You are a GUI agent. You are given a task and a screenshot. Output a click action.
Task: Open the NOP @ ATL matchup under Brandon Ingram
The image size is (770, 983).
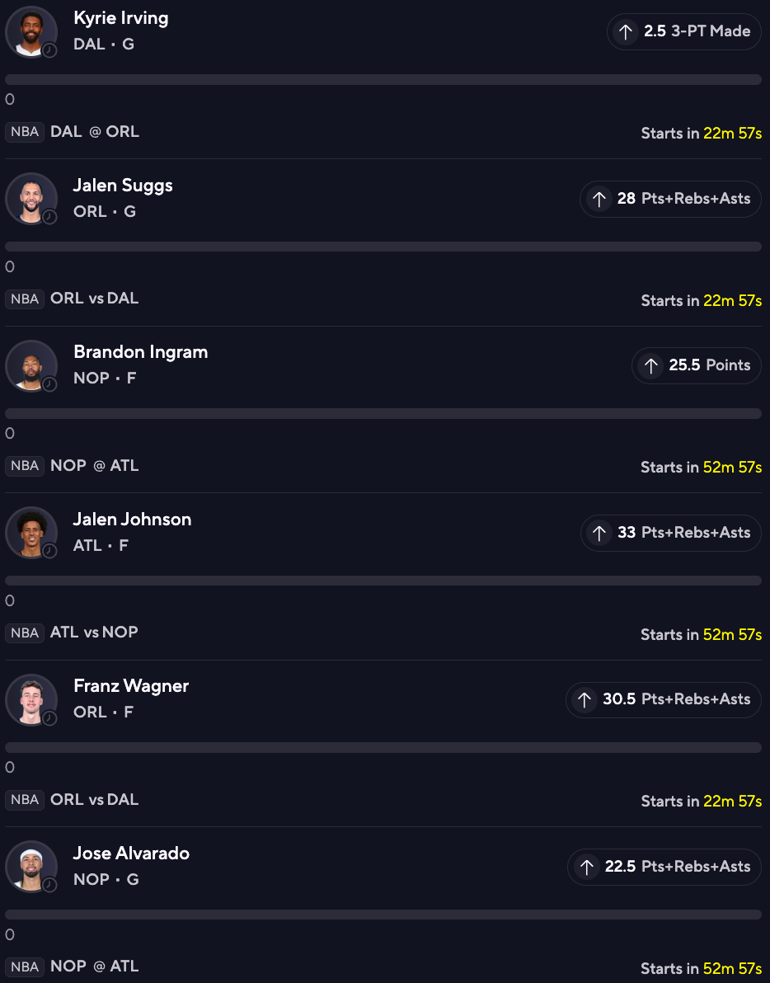point(94,466)
